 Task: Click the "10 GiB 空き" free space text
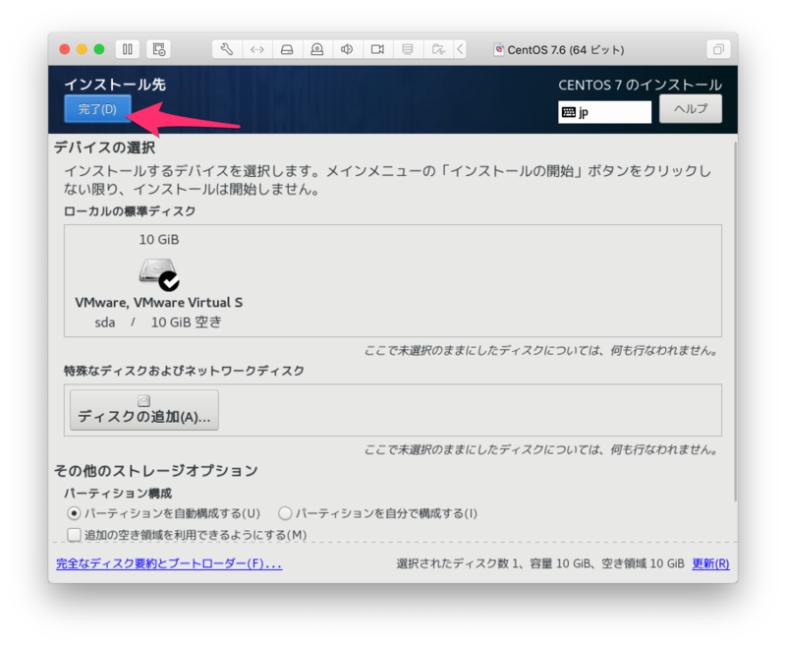click(186, 323)
